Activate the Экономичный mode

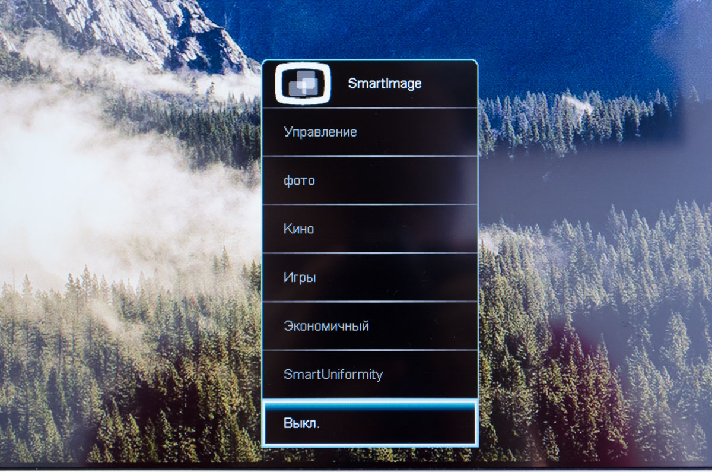coord(370,326)
